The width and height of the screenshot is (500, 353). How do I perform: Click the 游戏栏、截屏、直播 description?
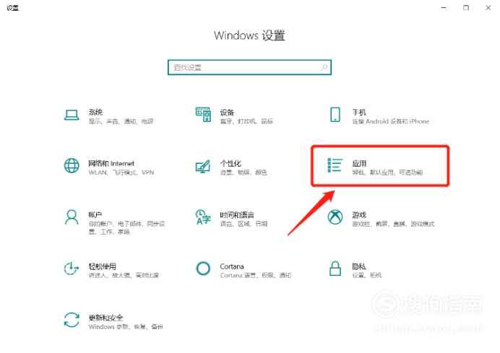(393, 224)
